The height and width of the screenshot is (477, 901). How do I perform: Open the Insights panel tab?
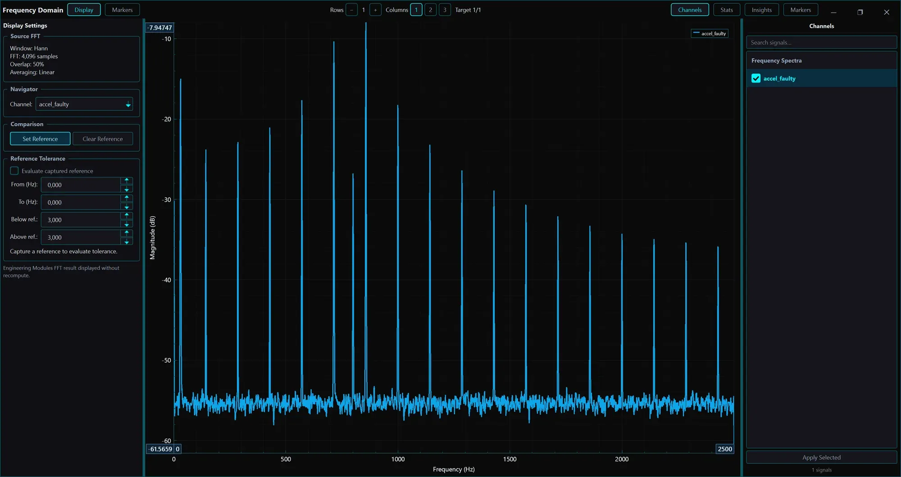coord(761,10)
